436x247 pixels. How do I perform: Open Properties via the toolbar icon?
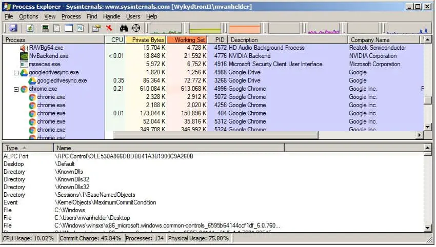click(x=96, y=28)
